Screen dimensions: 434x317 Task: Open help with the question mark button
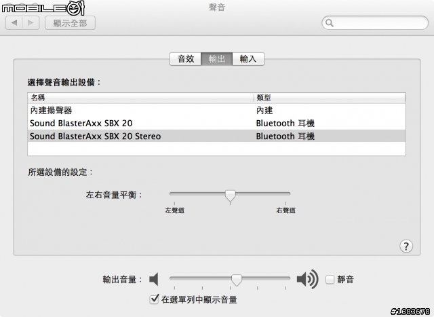click(406, 246)
